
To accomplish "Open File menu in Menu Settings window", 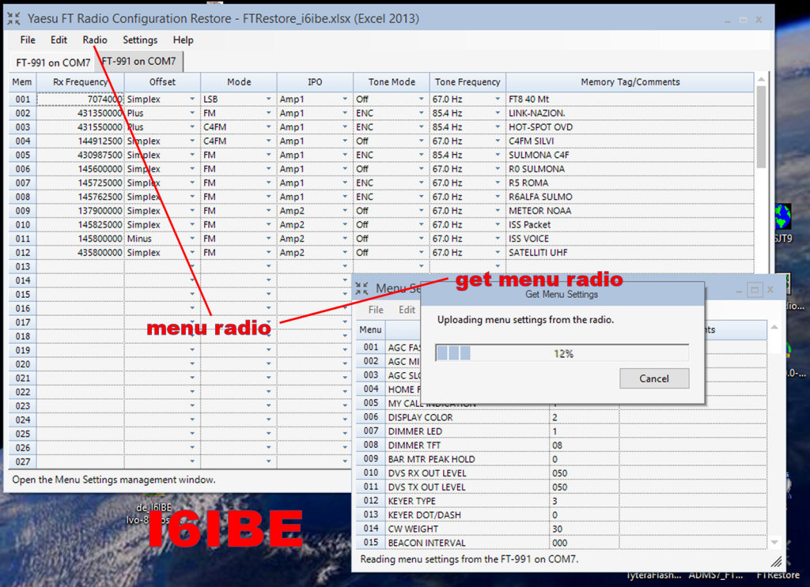I will pyautogui.click(x=376, y=310).
